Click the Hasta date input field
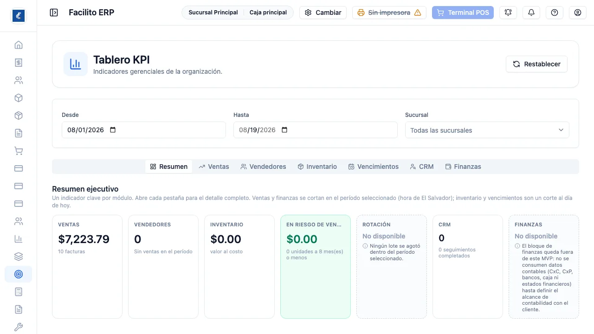594x334 pixels. click(316, 130)
